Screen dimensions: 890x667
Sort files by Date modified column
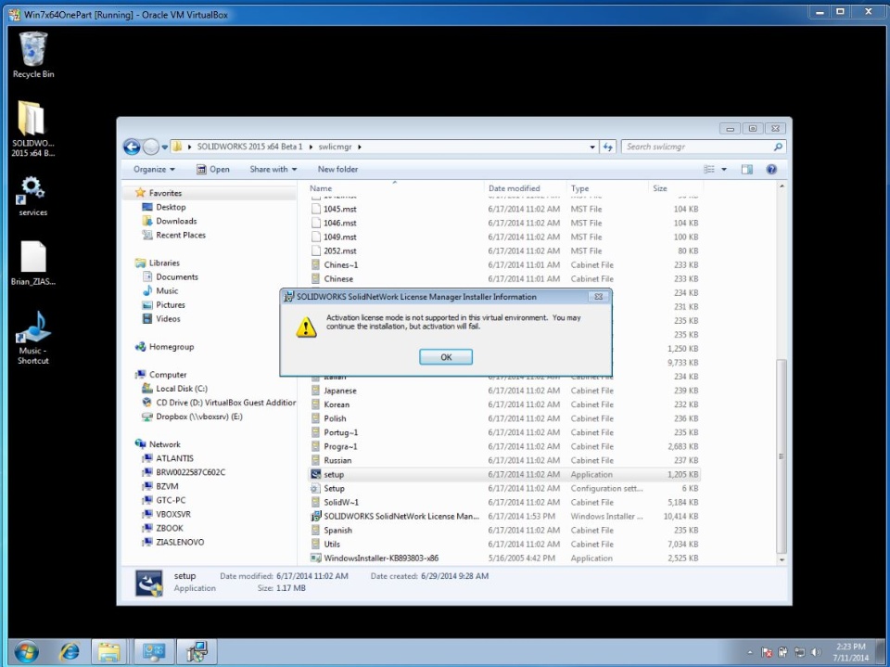[x=525, y=188]
